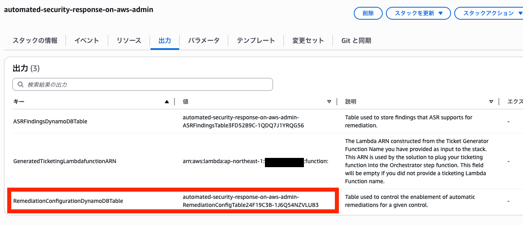Select the 出力 tab
This screenshot has height=225, width=523.
point(165,41)
